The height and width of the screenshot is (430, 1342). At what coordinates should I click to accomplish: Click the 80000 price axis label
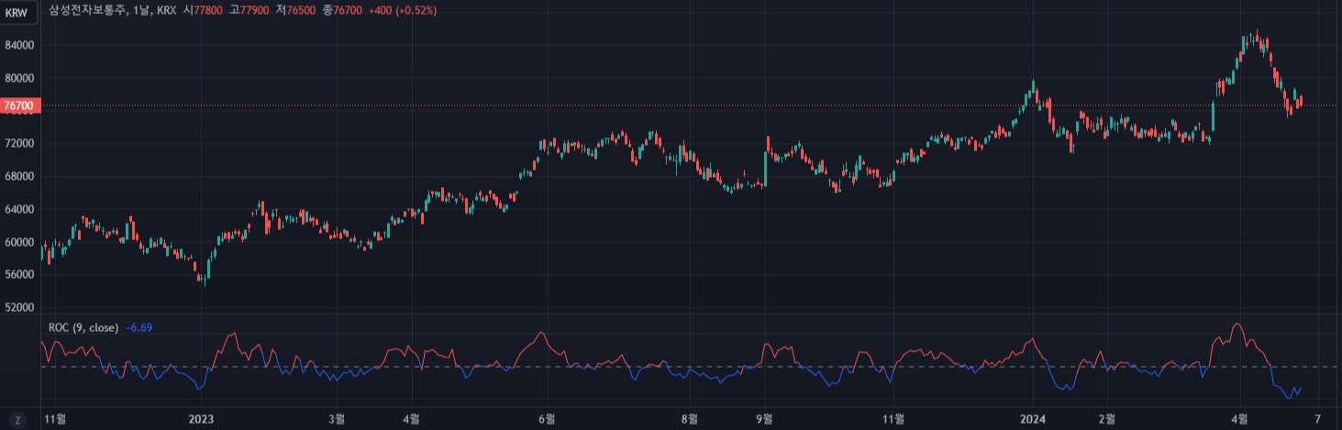[x=19, y=78]
